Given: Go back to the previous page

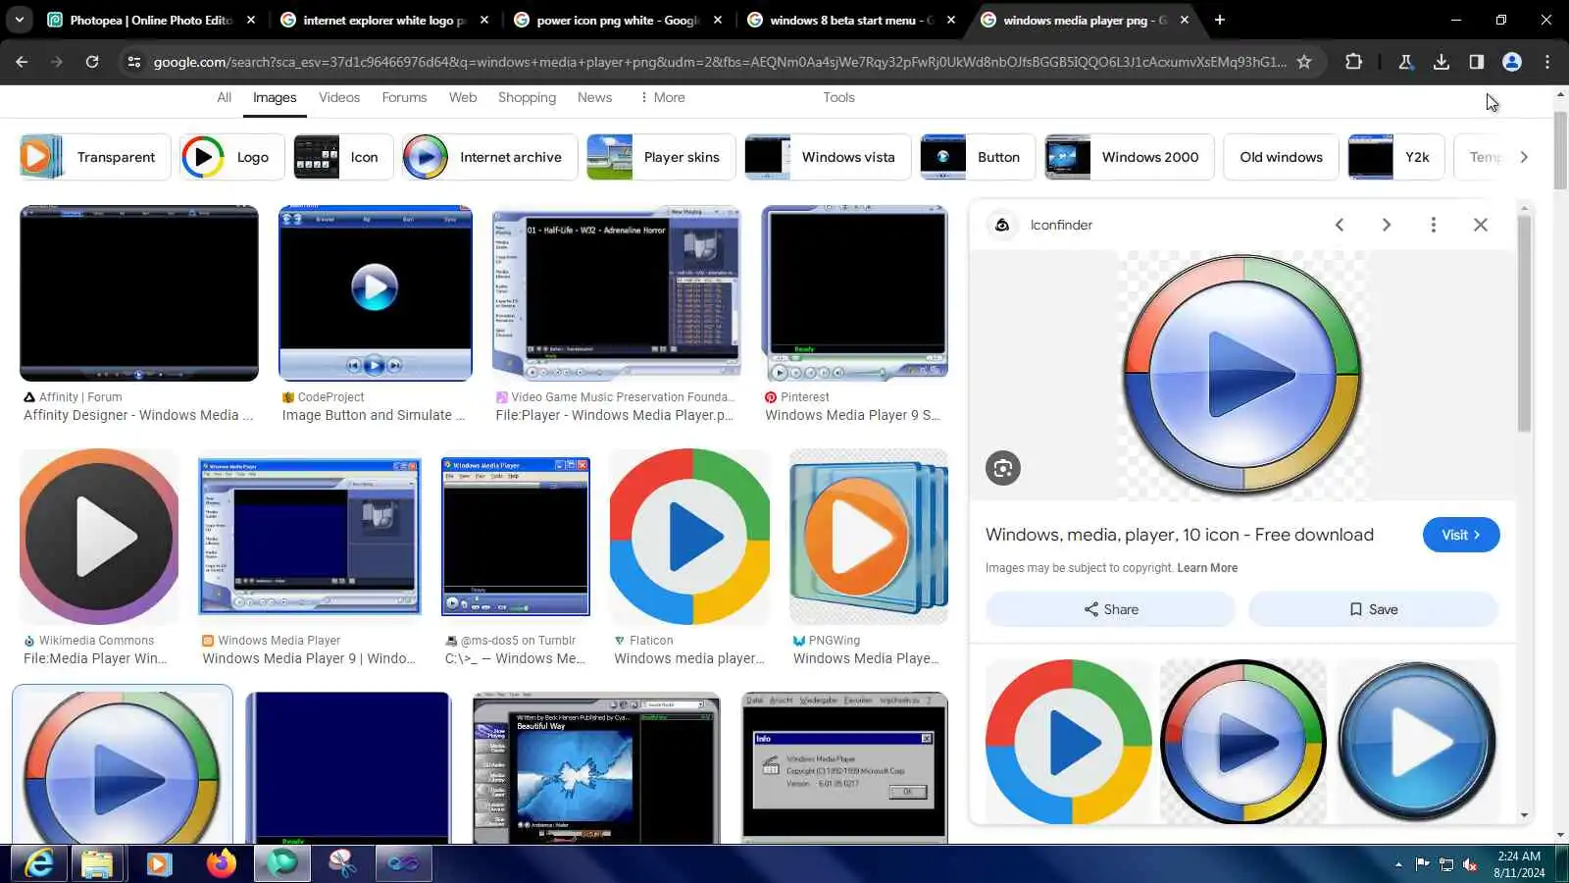Looking at the screenshot, I should 22,62.
